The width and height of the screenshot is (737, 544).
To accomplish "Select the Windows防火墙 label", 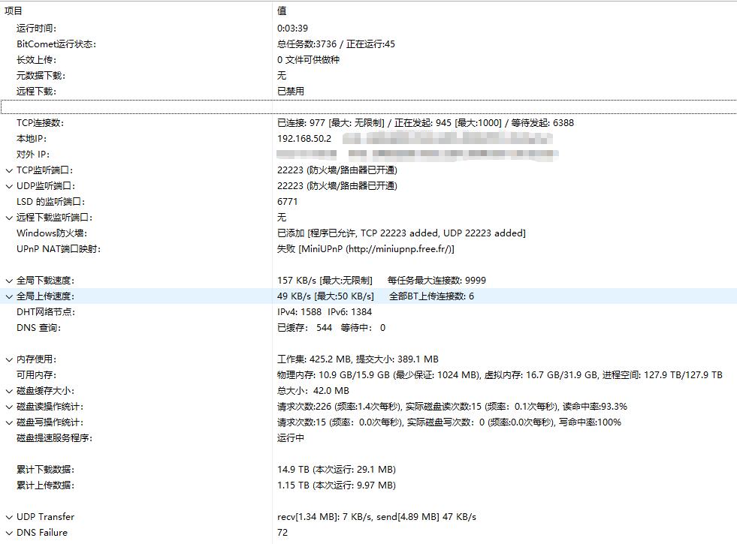I will tap(52, 233).
